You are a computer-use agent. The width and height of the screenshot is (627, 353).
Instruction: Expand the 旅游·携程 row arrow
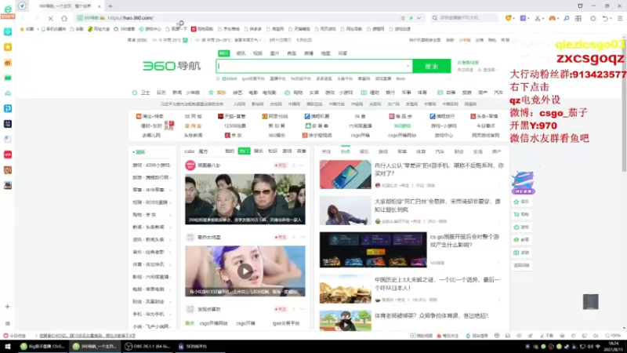click(170, 178)
